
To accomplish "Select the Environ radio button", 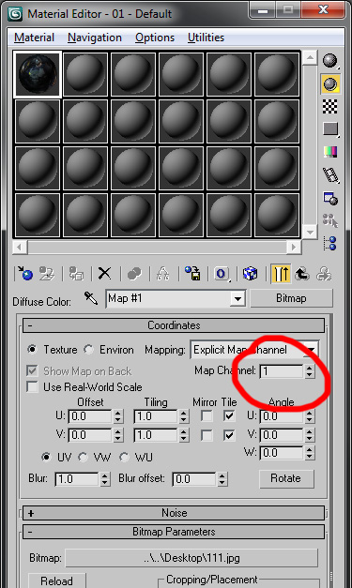I will pos(88,350).
